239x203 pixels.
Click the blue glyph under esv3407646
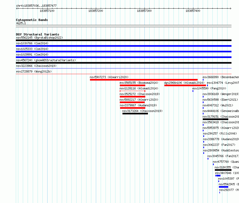pos(218,176)
